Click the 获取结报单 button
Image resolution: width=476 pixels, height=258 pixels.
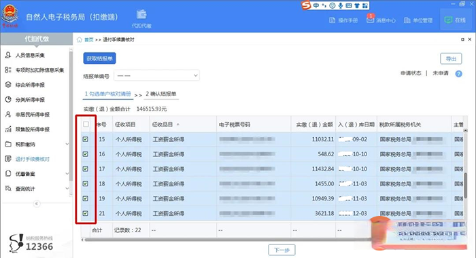coord(99,58)
